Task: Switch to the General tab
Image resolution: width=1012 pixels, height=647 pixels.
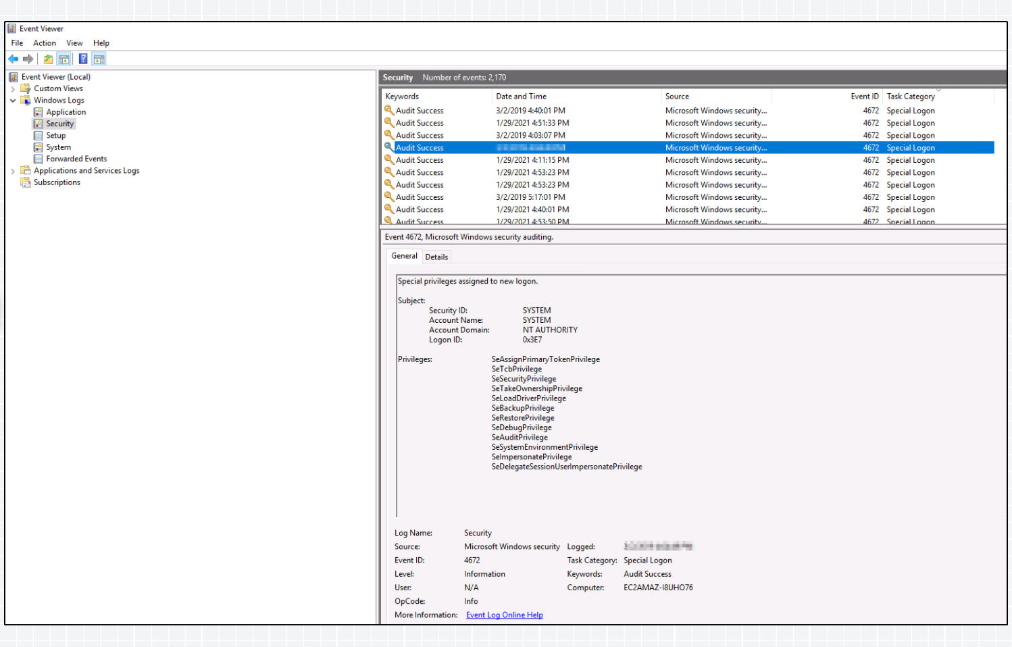Action: click(404, 256)
